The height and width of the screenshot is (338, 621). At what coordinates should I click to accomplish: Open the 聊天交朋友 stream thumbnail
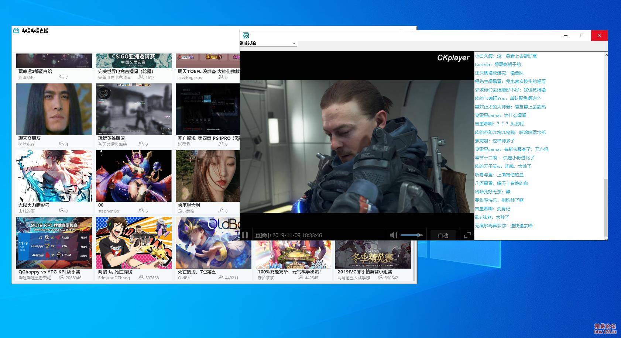click(54, 109)
